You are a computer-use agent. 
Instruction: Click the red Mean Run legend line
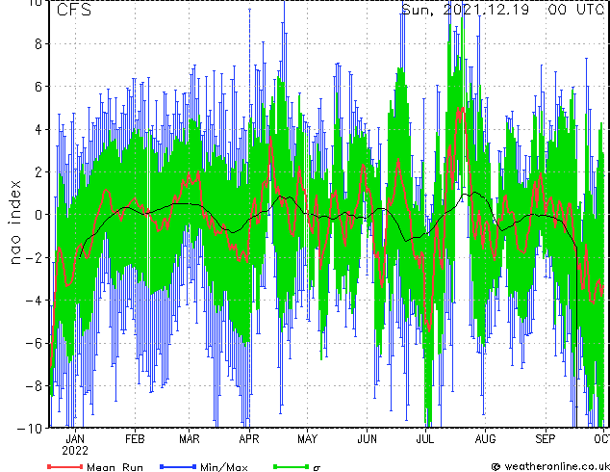click(65, 466)
